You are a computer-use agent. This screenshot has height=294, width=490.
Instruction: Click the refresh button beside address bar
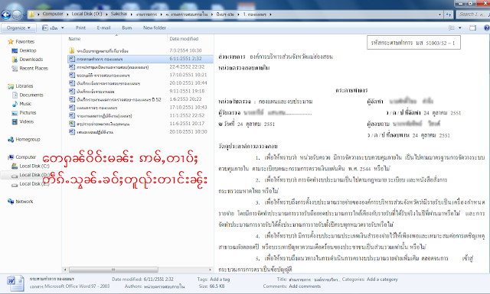[x=449, y=15]
